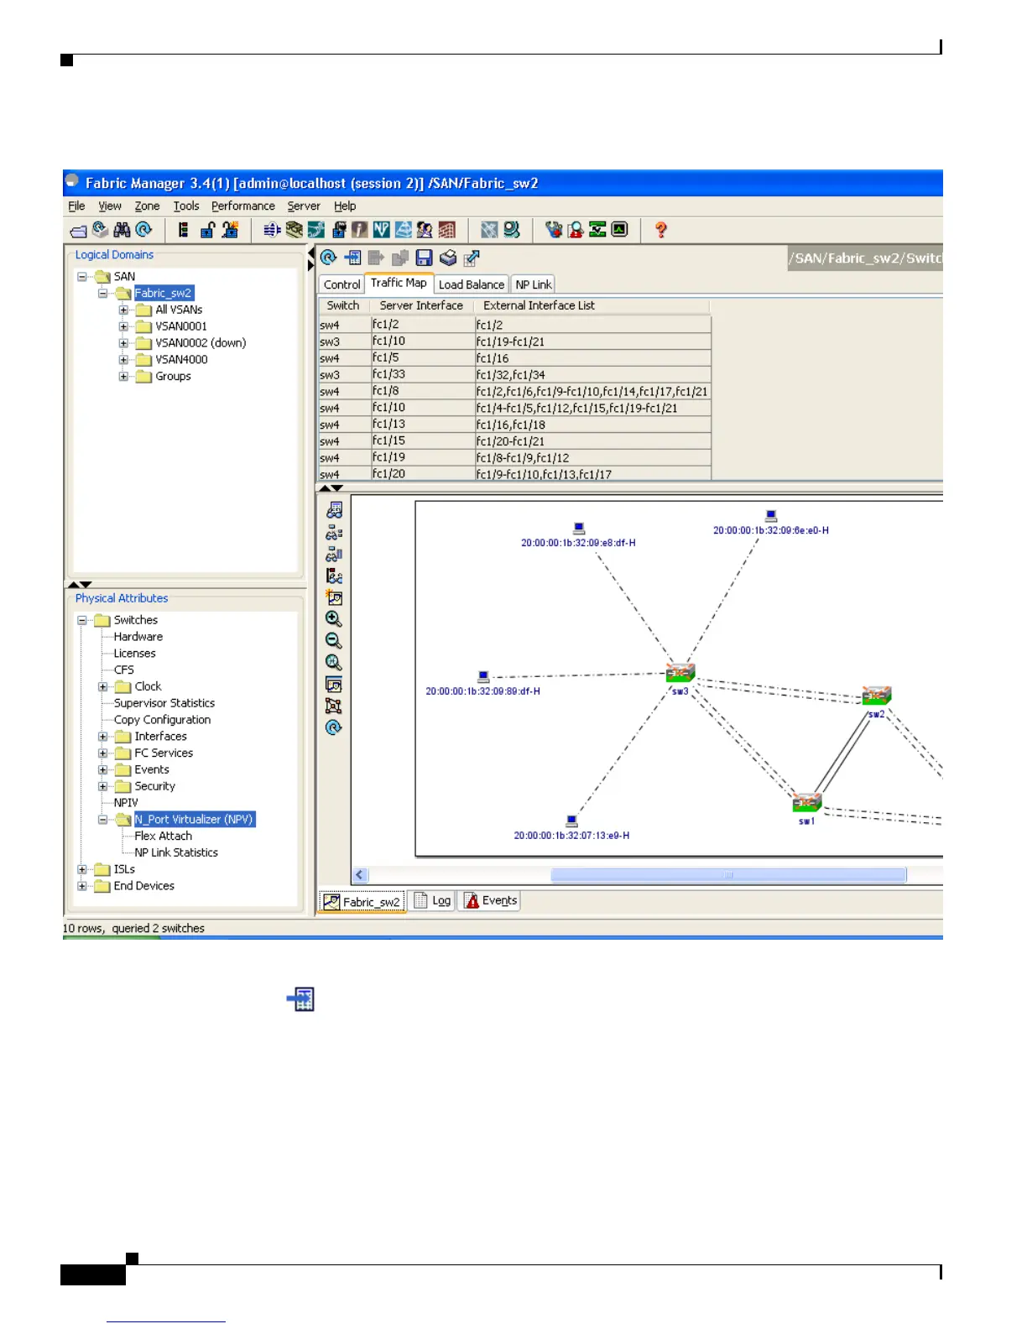Zoom in on the fabric map
Viewport: 1027px width, 1329px height.
333,619
